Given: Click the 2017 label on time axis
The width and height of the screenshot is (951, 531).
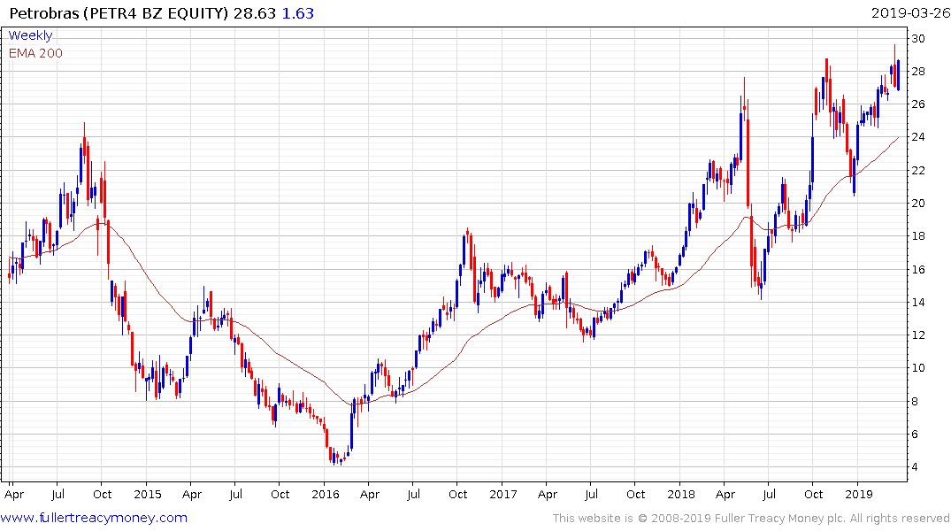Looking at the screenshot, I should tap(503, 494).
